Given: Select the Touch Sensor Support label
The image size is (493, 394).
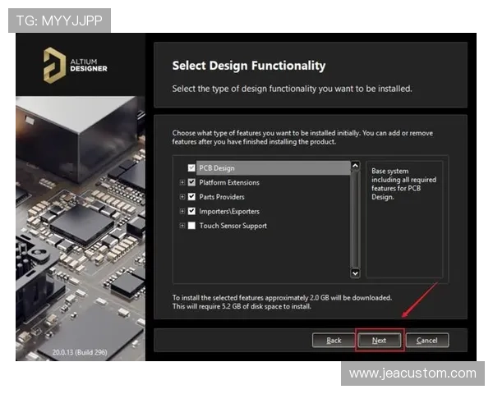Looking at the screenshot, I should 233,226.
